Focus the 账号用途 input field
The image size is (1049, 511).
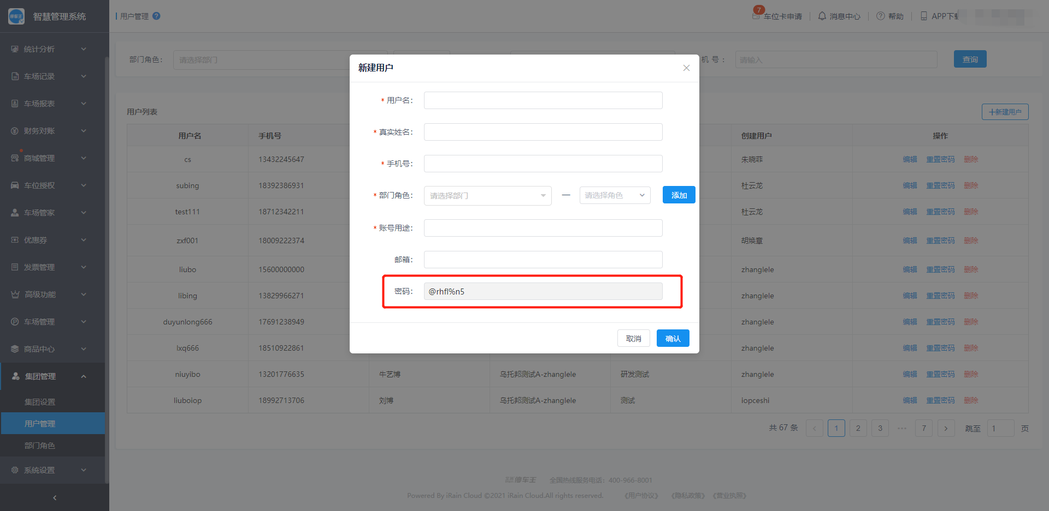pyautogui.click(x=543, y=228)
